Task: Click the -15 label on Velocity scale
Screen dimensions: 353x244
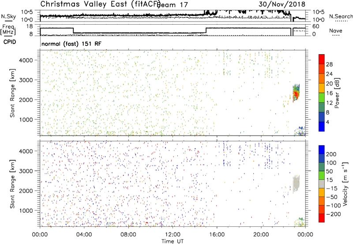Action: pyautogui.click(x=332, y=189)
